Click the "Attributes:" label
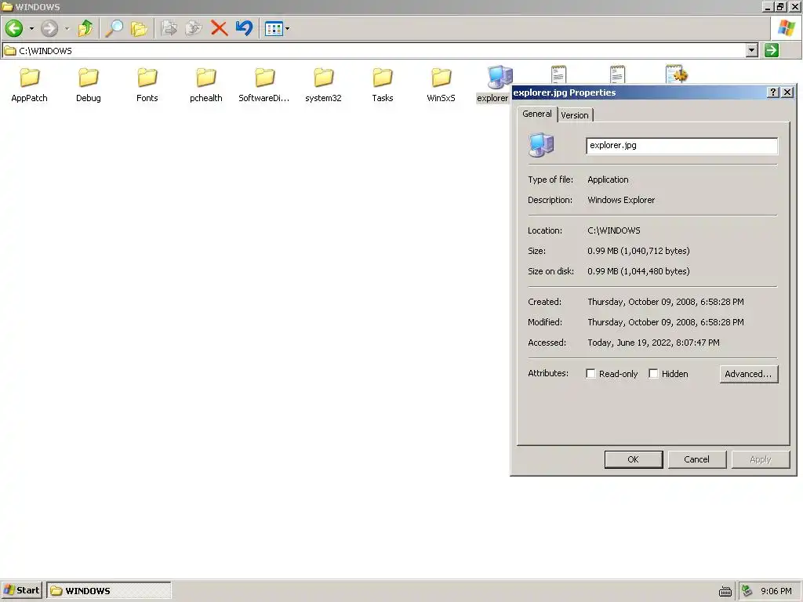The height and width of the screenshot is (602, 803). coord(548,373)
